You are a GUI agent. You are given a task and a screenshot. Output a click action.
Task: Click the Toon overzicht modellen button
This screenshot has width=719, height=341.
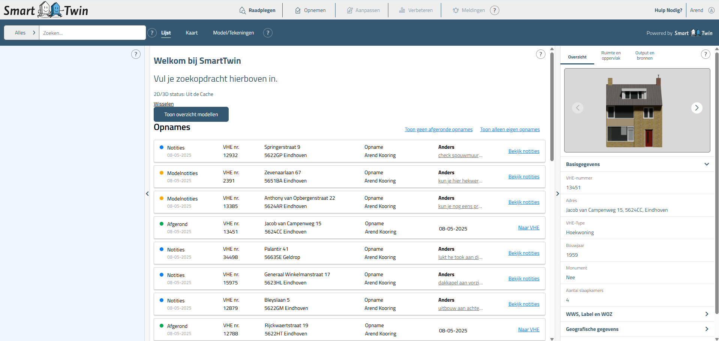tap(191, 114)
